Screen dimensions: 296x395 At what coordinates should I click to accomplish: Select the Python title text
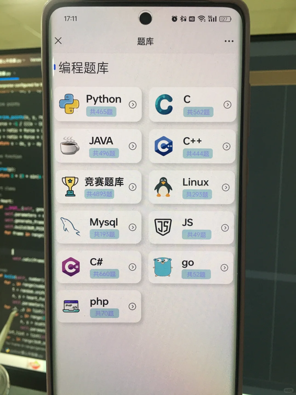point(104,99)
